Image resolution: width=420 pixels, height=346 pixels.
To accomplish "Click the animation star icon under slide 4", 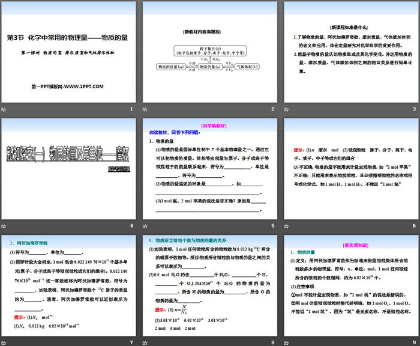I will (x=5, y=226).
